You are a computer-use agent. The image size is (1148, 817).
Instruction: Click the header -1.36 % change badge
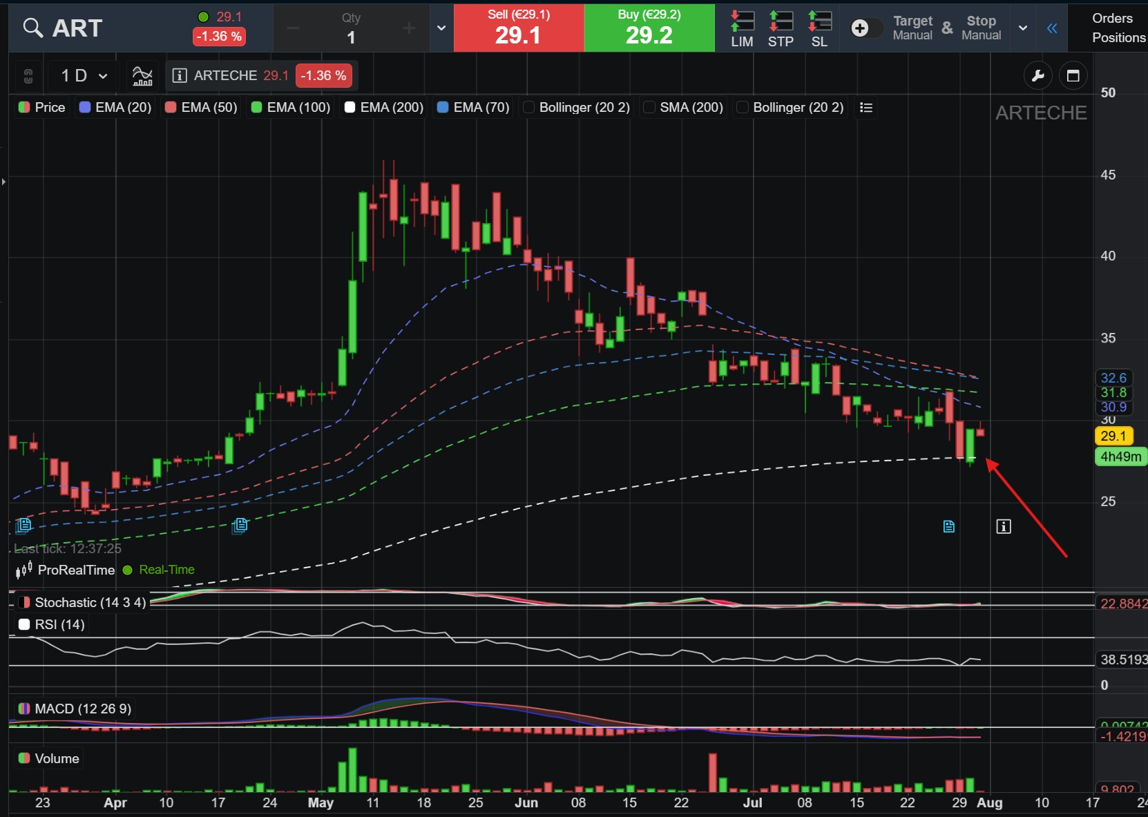point(219,36)
